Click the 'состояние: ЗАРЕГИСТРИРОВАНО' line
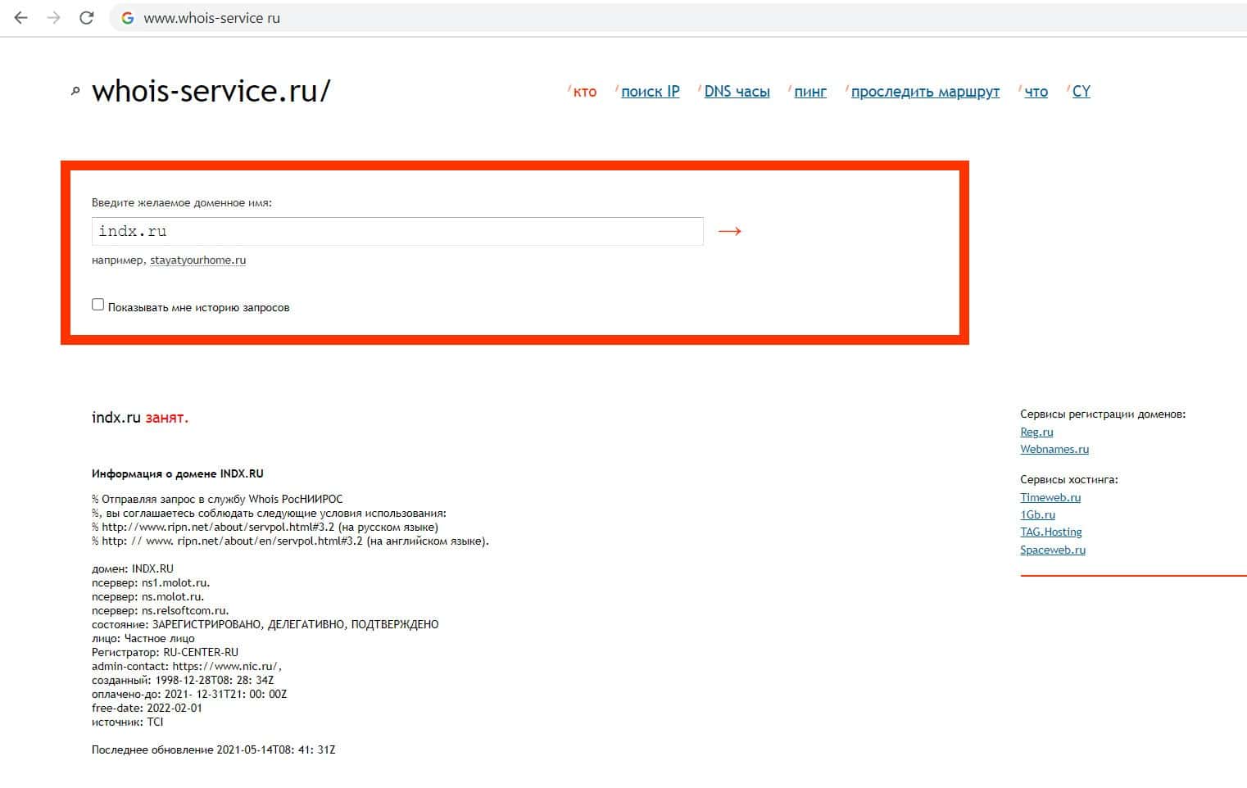Screen dimensions: 1247x788 pos(265,624)
